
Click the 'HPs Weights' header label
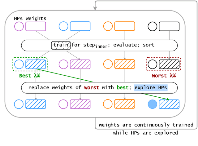click(x=30, y=19)
